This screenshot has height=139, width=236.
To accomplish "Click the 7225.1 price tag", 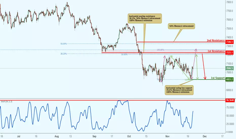I will tap(229, 53).
